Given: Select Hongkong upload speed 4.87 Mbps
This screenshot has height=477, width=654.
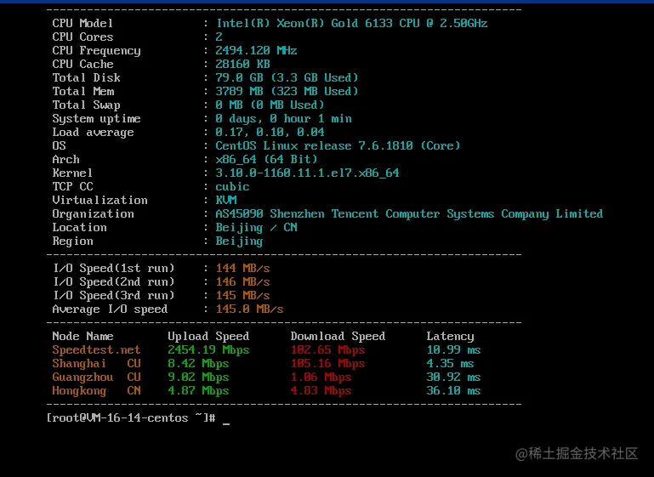Looking at the screenshot, I should click(198, 390).
